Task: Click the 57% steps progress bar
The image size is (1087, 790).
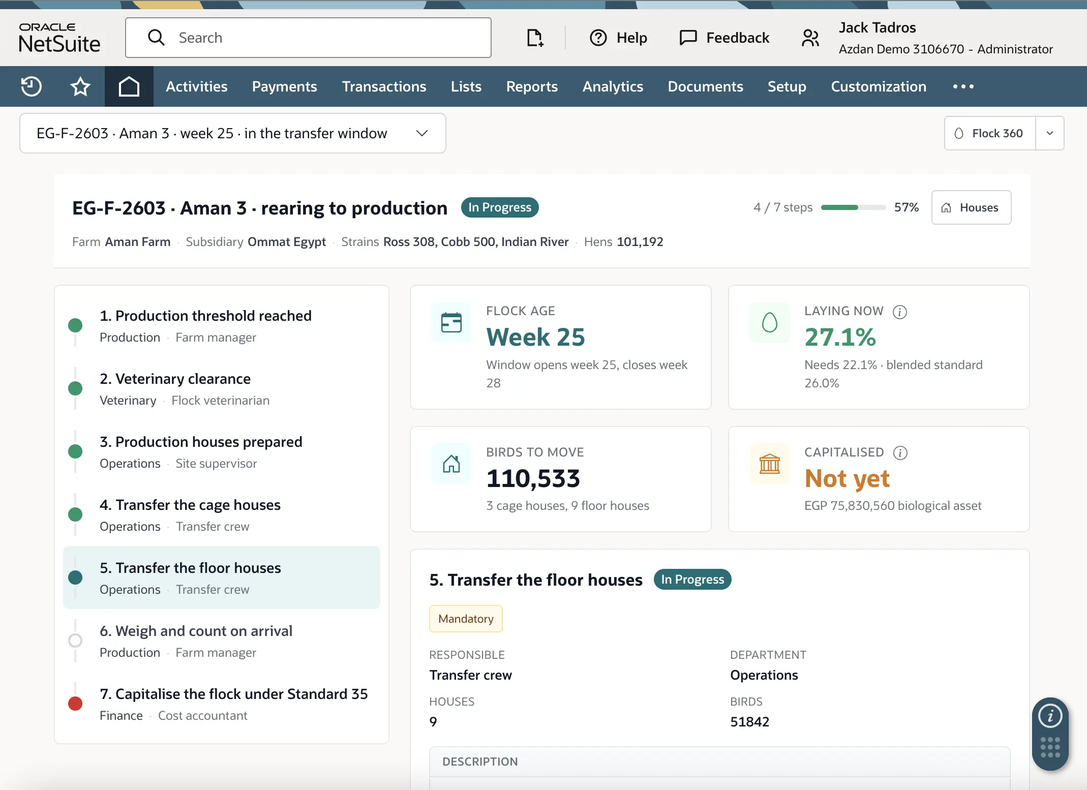Action: pyautogui.click(x=853, y=207)
